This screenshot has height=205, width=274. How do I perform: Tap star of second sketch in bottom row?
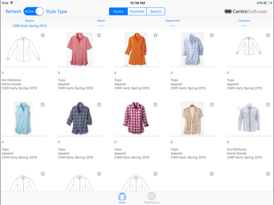click(x=99, y=174)
